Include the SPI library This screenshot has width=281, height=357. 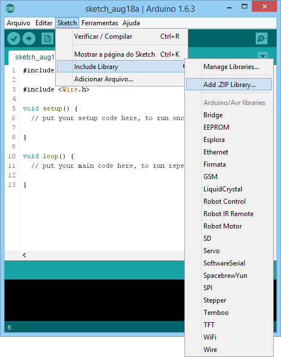coord(229,288)
